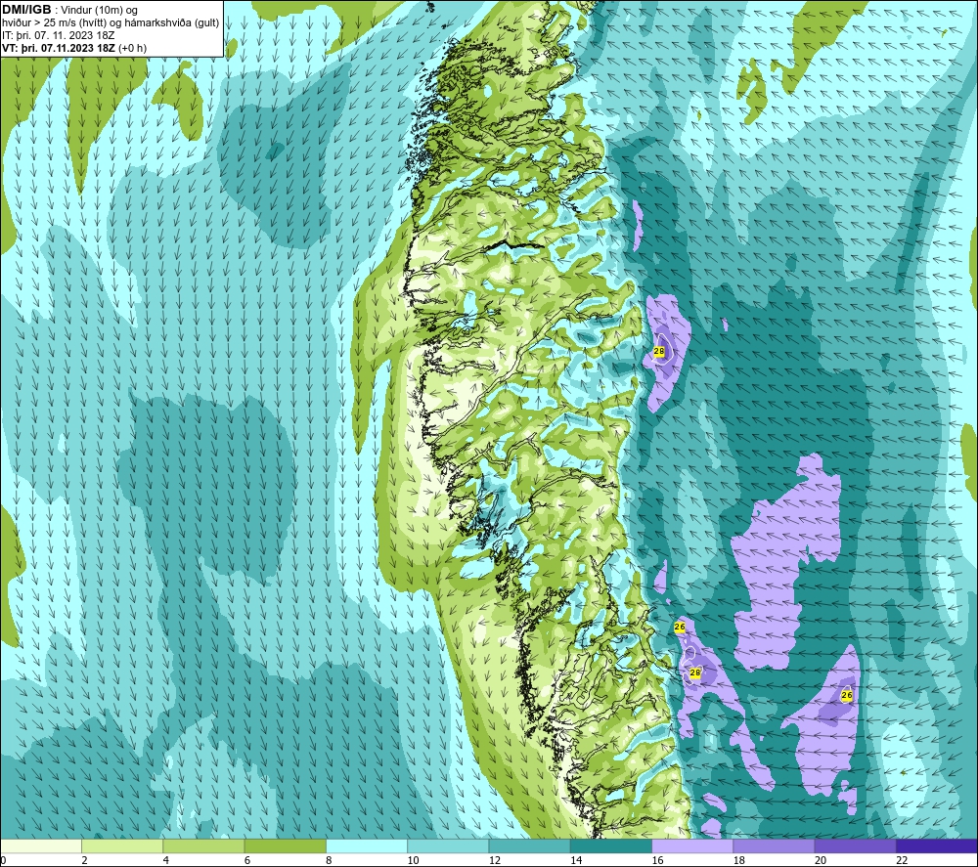978x867 pixels.
Task: Click the legend scale value 2
Action: [84, 860]
